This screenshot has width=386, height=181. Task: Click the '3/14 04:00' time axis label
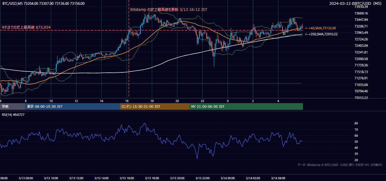[278, 178]
